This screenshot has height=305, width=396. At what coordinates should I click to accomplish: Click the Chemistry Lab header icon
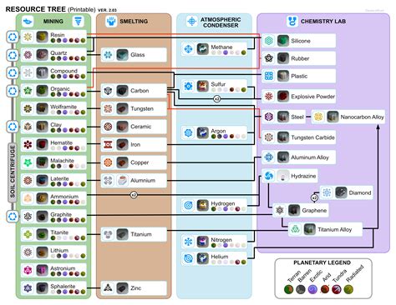tap(292, 22)
